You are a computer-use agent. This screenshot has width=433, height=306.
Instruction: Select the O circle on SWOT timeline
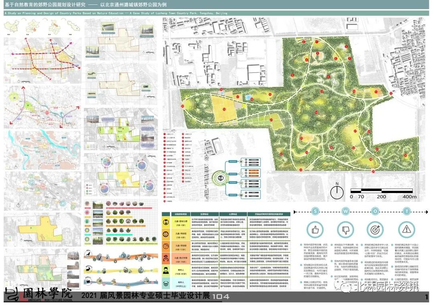coord(375,211)
